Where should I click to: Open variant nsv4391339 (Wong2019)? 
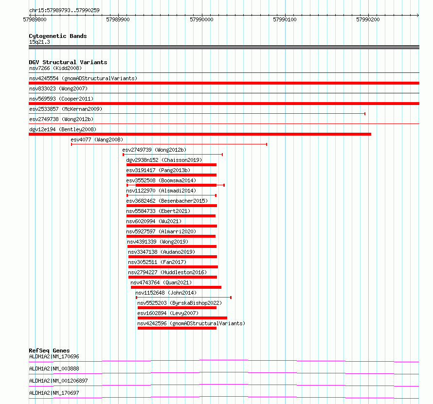(x=158, y=242)
